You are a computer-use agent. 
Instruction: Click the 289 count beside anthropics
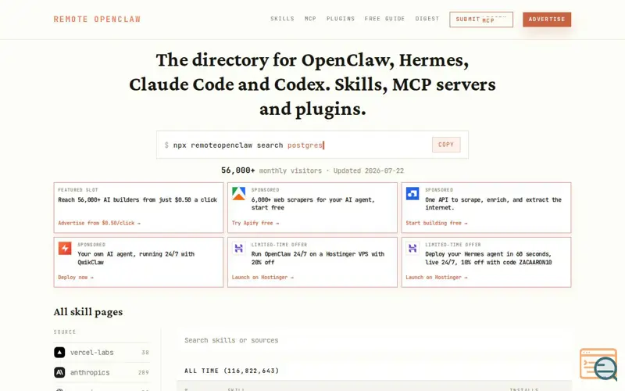(x=144, y=373)
